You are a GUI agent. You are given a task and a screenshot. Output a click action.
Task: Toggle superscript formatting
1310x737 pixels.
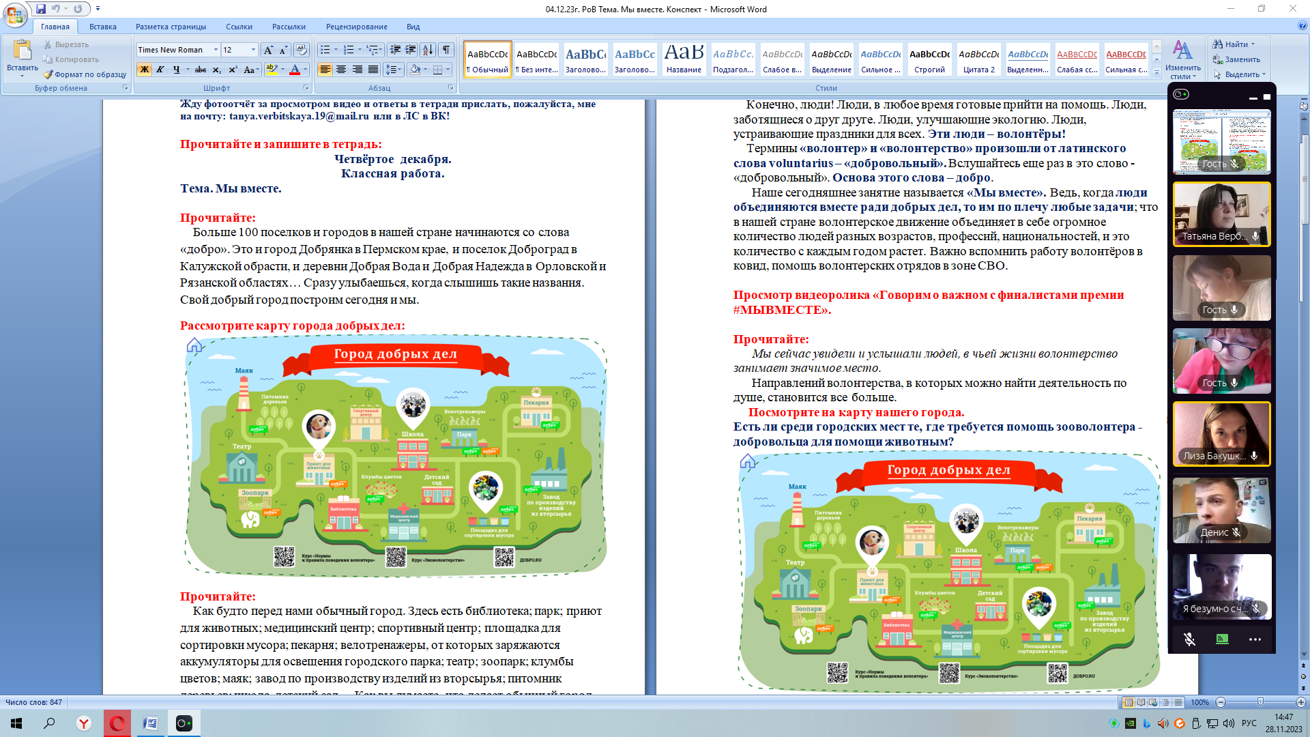tap(233, 70)
